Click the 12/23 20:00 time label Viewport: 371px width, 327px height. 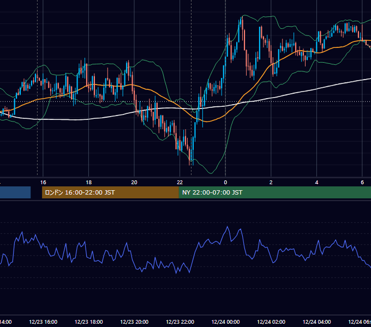pos(134,322)
